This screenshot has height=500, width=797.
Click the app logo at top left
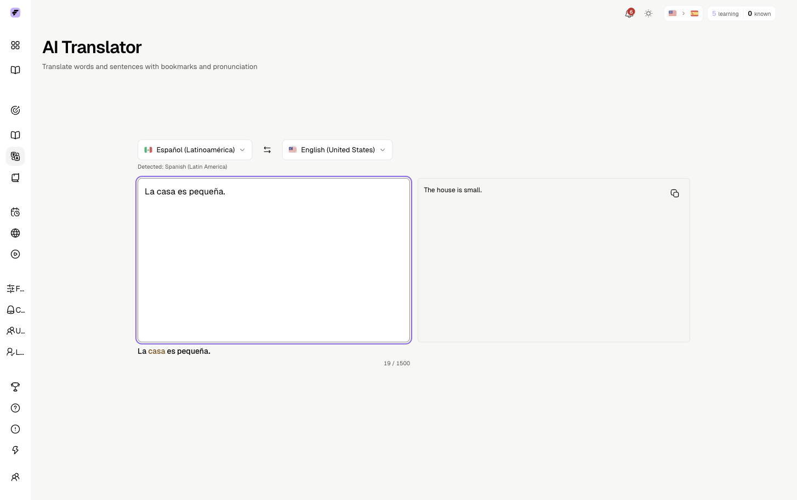point(15,13)
